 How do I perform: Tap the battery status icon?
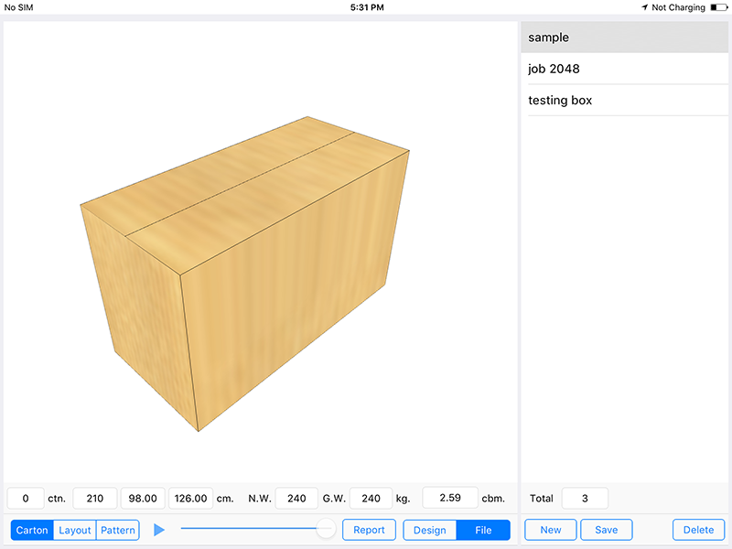pyautogui.click(x=719, y=7)
